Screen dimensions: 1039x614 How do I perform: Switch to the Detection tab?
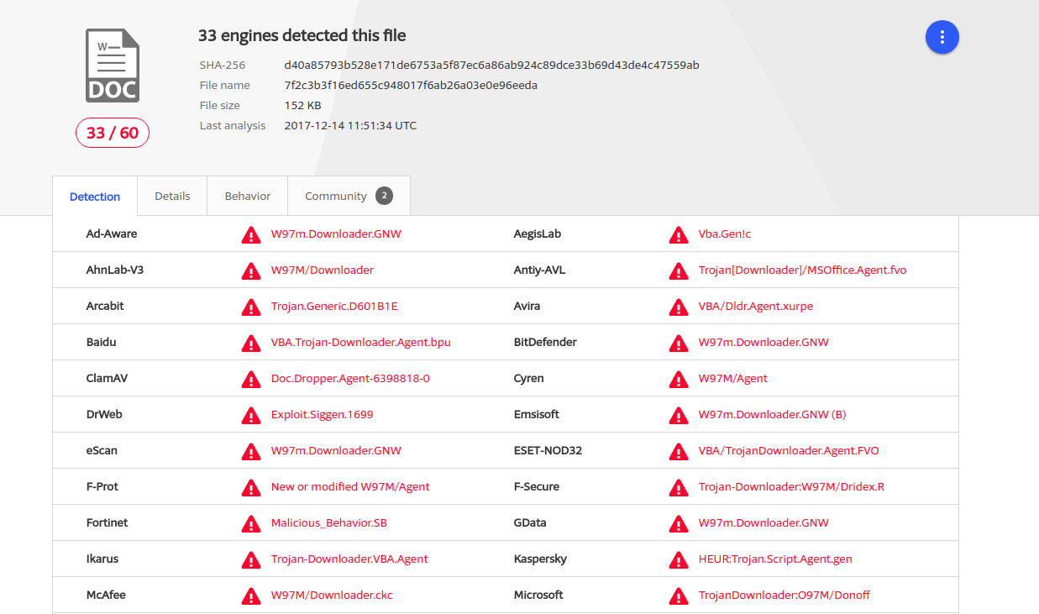pyautogui.click(x=95, y=197)
